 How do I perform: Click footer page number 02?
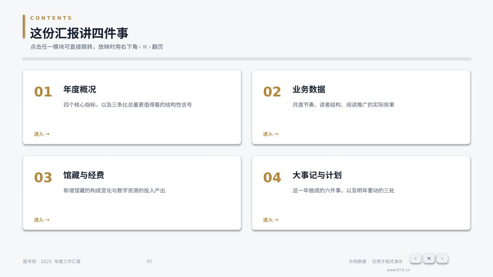tap(149, 261)
